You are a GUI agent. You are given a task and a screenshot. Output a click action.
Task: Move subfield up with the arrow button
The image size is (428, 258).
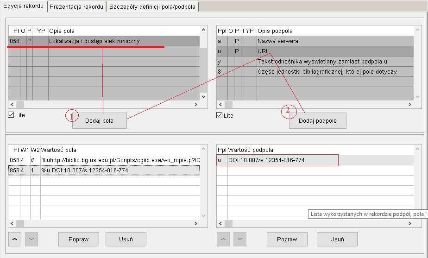223,239
